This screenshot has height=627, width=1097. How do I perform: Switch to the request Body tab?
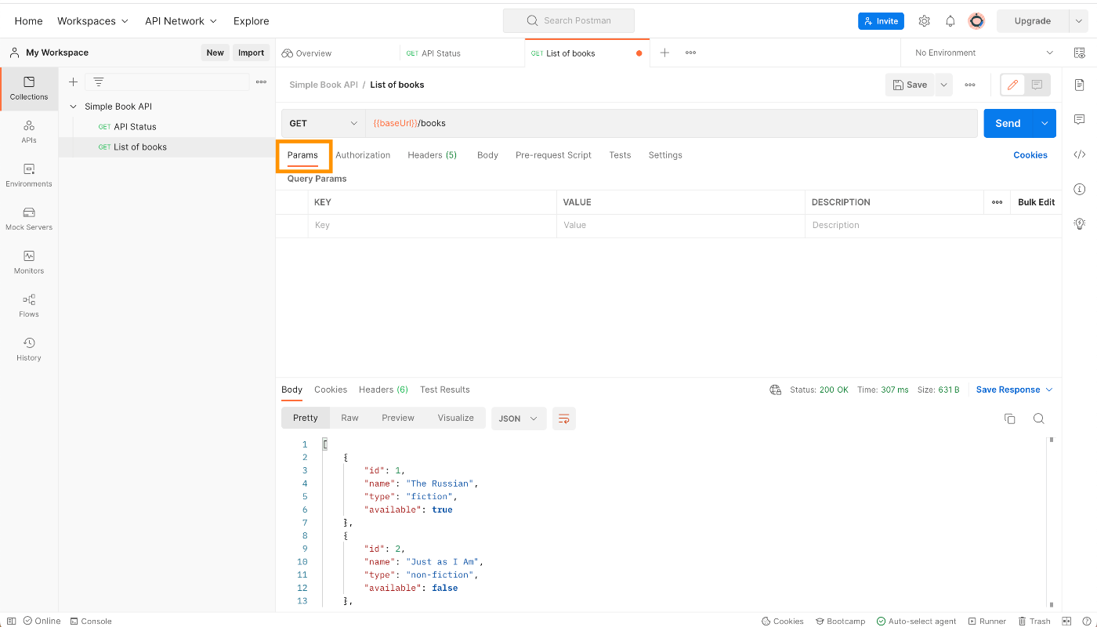(487, 155)
